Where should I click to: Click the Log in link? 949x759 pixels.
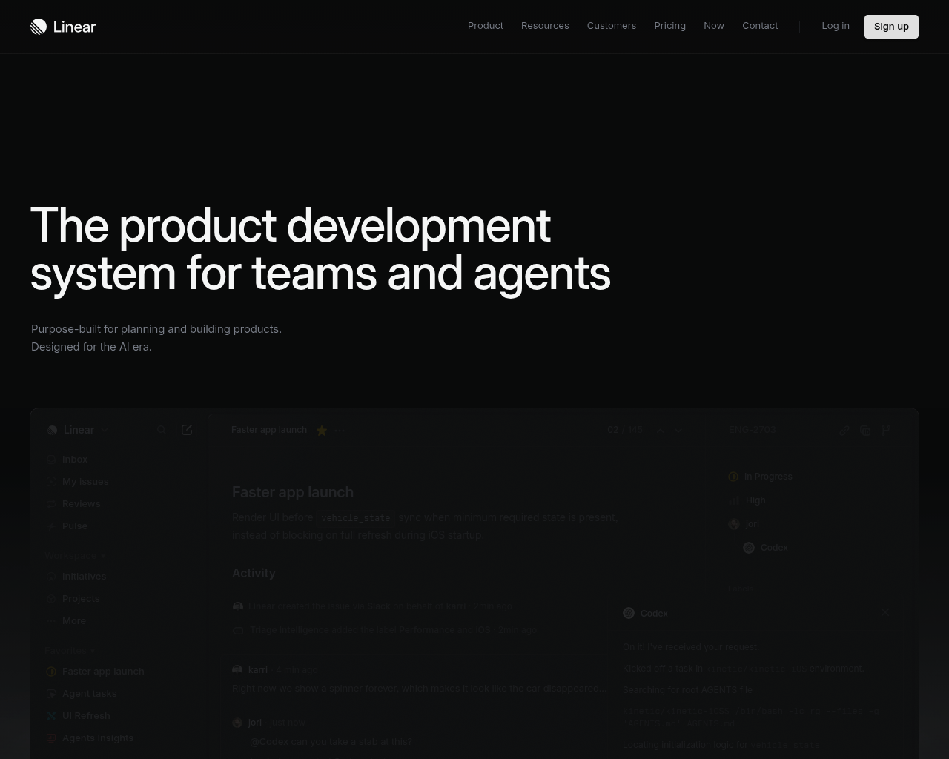(835, 26)
